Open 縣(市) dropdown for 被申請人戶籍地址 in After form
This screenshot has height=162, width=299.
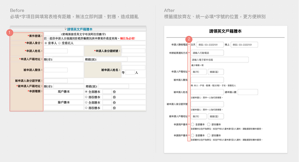[x=199, y=116]
